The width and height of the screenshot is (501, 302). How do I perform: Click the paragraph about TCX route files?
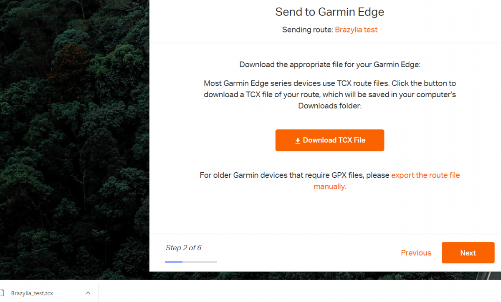point(330,95)
